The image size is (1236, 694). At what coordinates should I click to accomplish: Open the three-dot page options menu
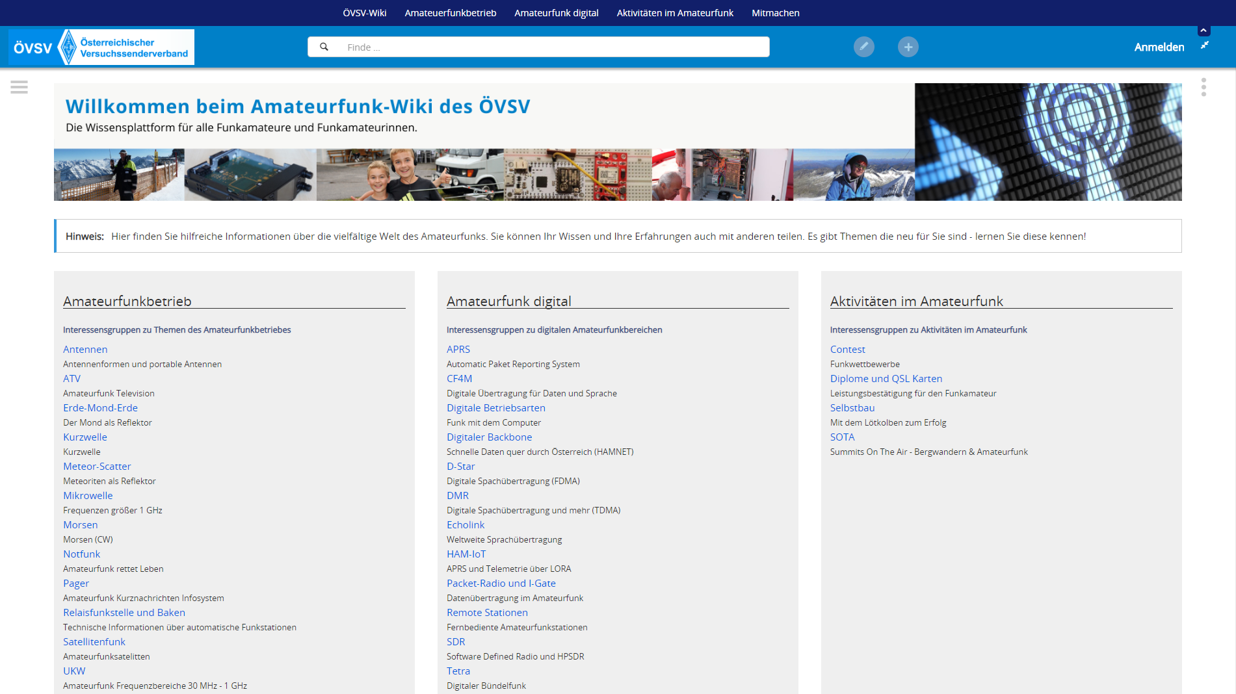[1203, 87]
